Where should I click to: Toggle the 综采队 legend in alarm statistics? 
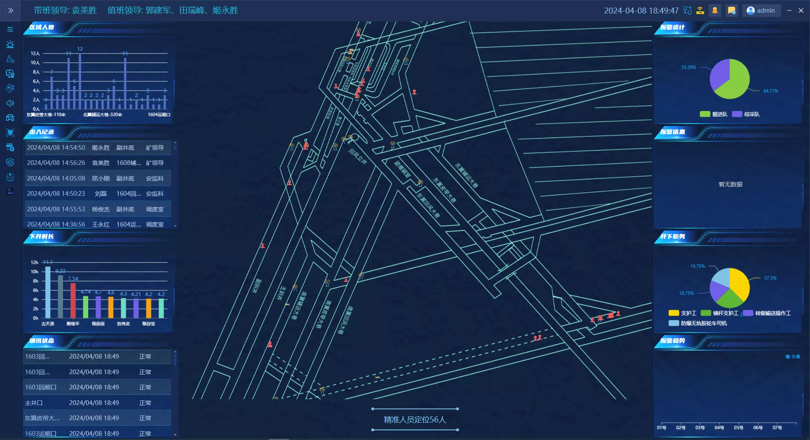point(746,114)
